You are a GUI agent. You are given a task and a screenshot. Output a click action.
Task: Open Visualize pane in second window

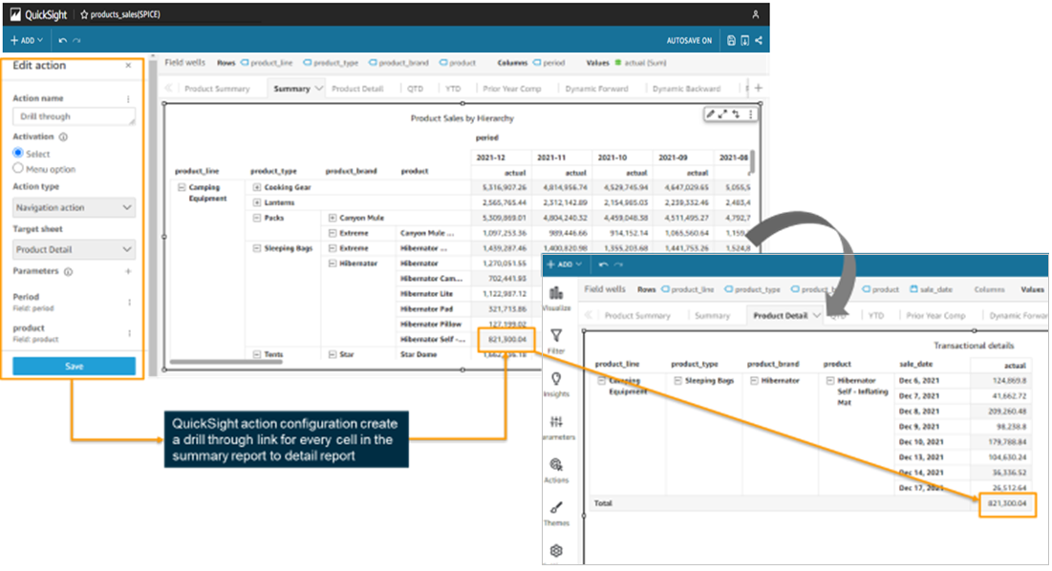[x=556, y=298]
